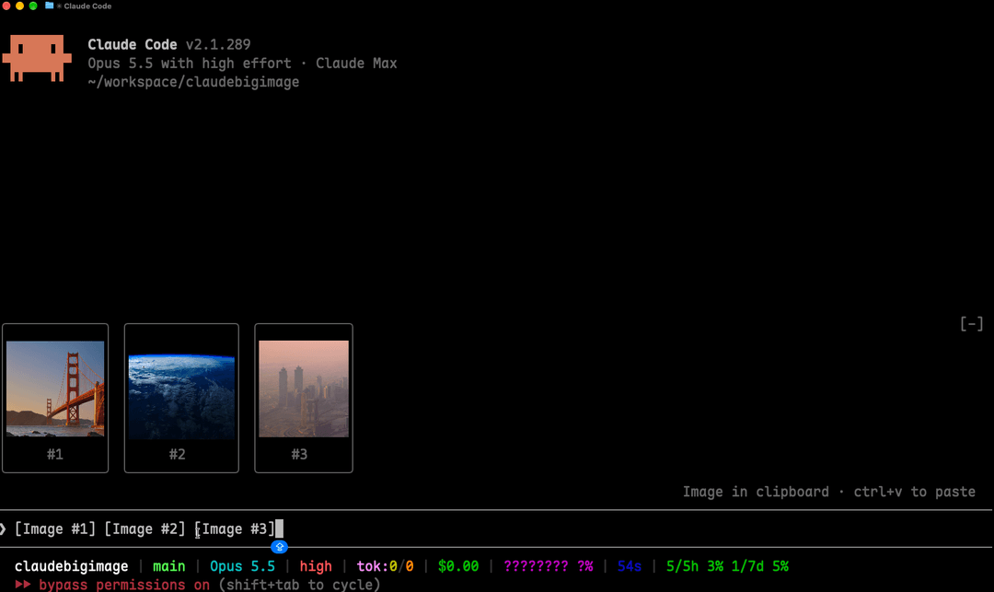Click the [Image #1] token in the prompt
This screenshot has width=994, height=592.
(x=55, y=528)
